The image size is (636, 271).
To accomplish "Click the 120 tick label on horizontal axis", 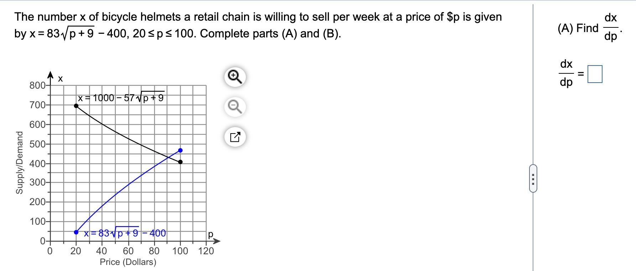I will [x=206, y=251].
